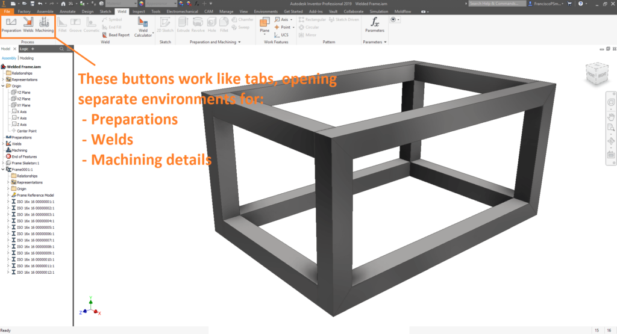Open the File menu tab
The width and height of the screenshot is (617, 334).
point(7,11)
